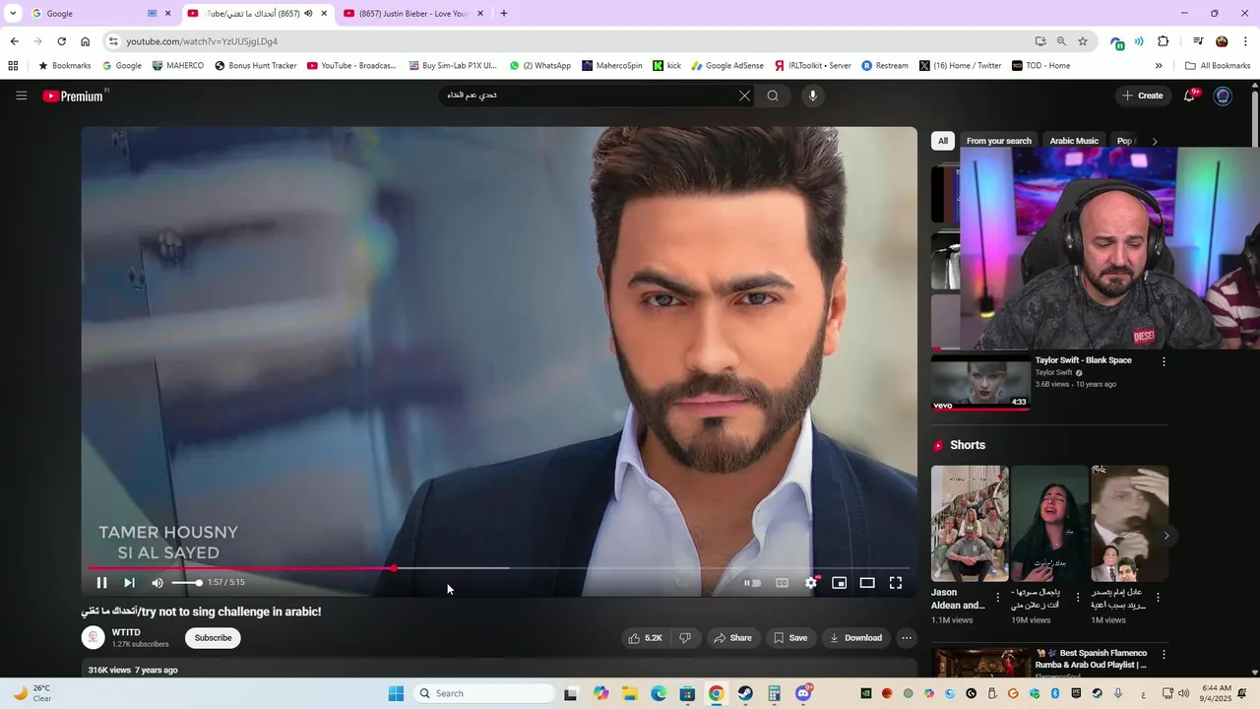Open video settings gear
Viewport: 1260px width, 709px height.
[811, 583]
